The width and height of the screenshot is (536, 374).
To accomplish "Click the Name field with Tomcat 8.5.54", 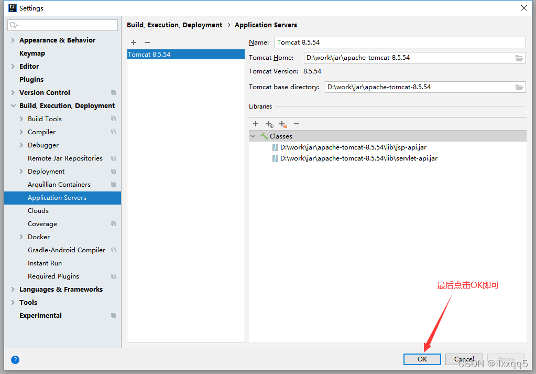I will 400,42.
